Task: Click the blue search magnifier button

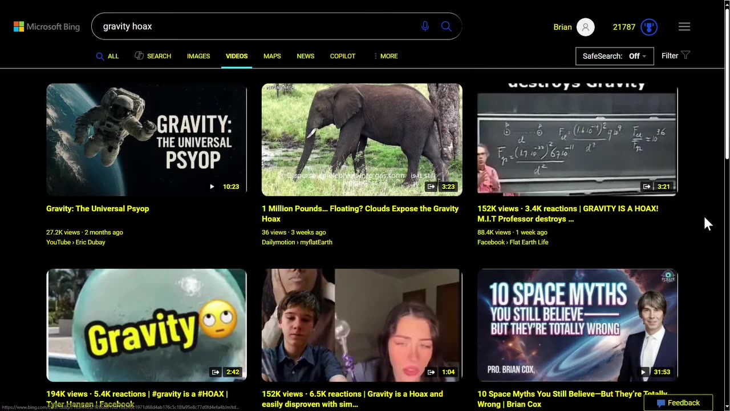Action: (447, 26)
